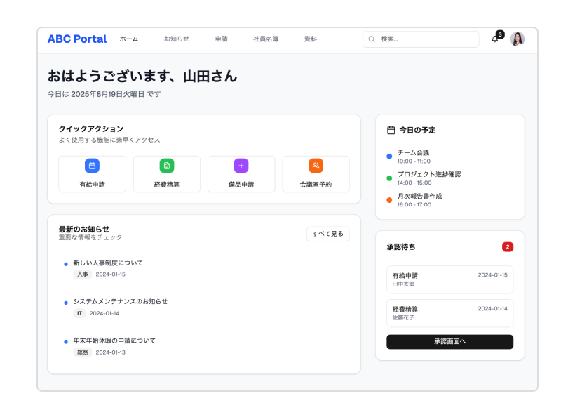Click the green document icon for 経費精算
Image resolution: width=575 pixels, height=417 pixels.
pos(167,166)
